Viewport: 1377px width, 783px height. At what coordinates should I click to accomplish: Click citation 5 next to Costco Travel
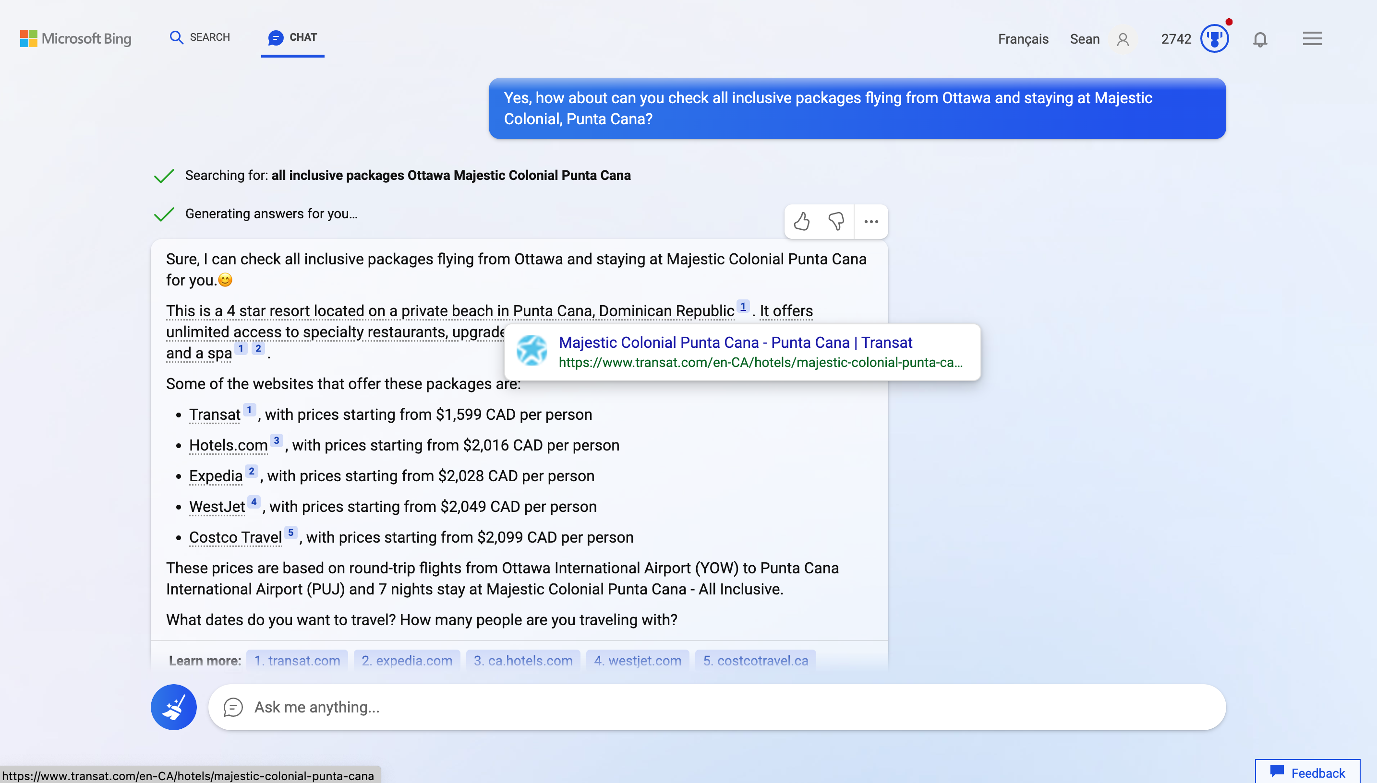click(x=290, y=533)
